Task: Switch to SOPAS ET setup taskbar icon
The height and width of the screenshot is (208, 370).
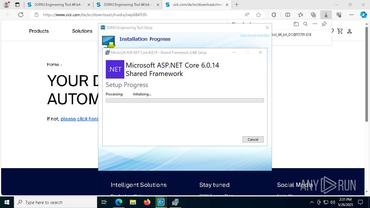Action: click(161, 202)
